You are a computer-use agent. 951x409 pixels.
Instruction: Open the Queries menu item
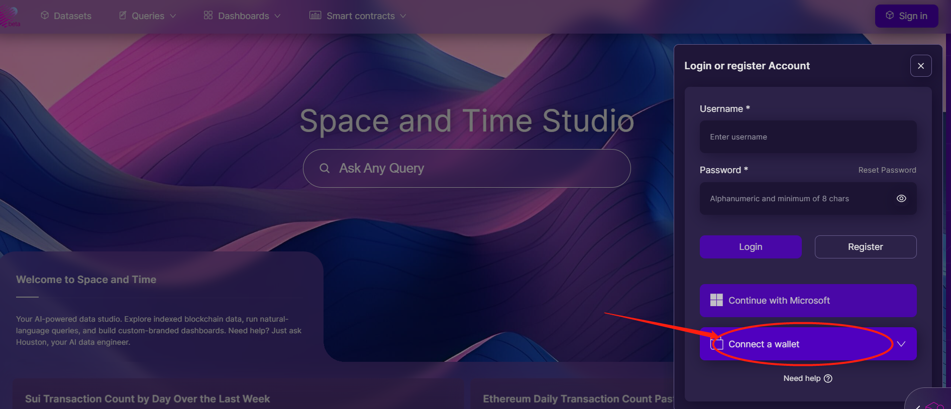[147, 16]
